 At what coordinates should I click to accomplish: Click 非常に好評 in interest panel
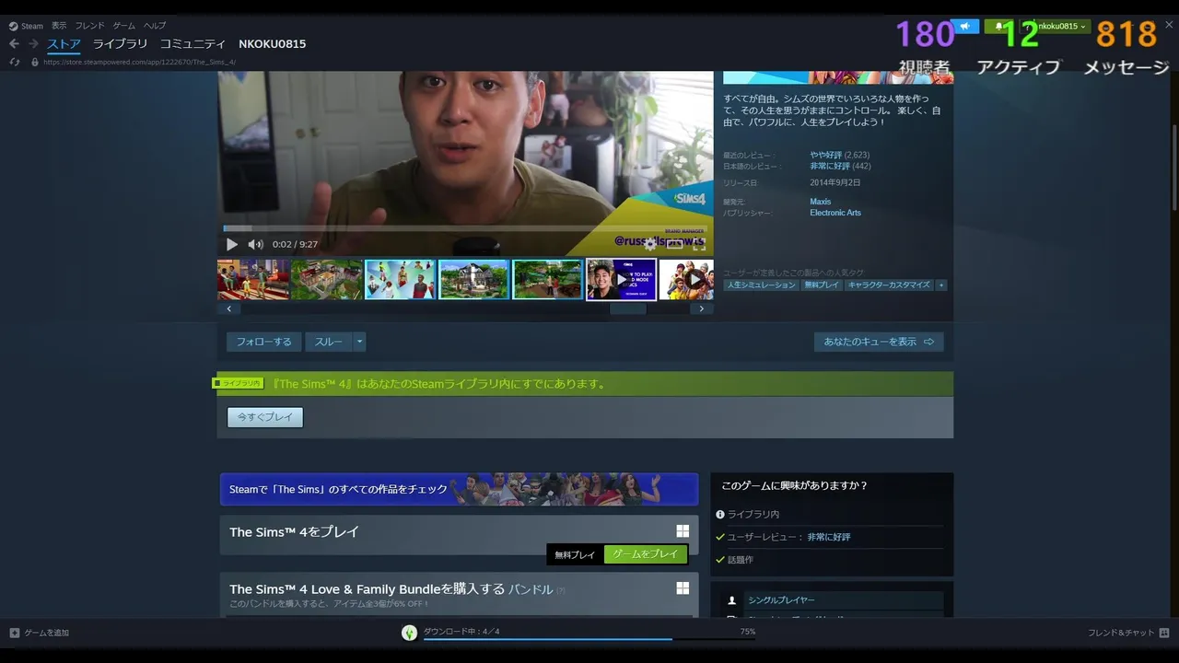(x=829, y=537)
